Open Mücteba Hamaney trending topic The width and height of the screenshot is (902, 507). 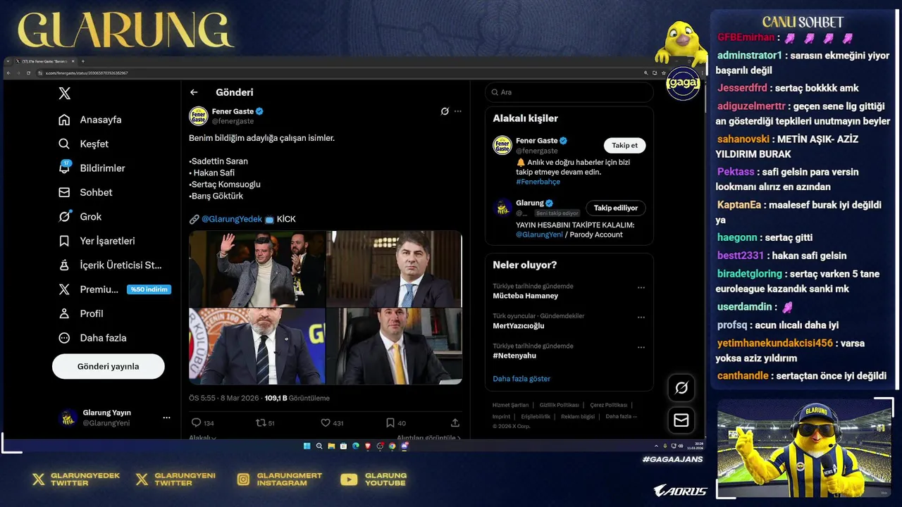point(525,296)
